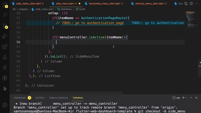Image resolution: width=201 pixels, height=113 pixels.
Task: Open the Firebase icon in activity bar
Action: pyautogui.click(x=5, y=89)
